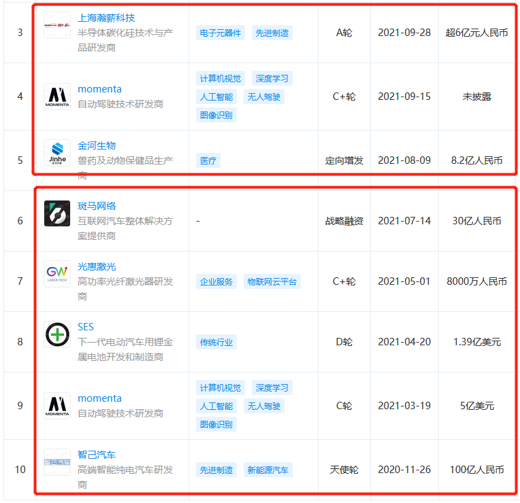Click the 定向增发 round cell

coord(344,160)
